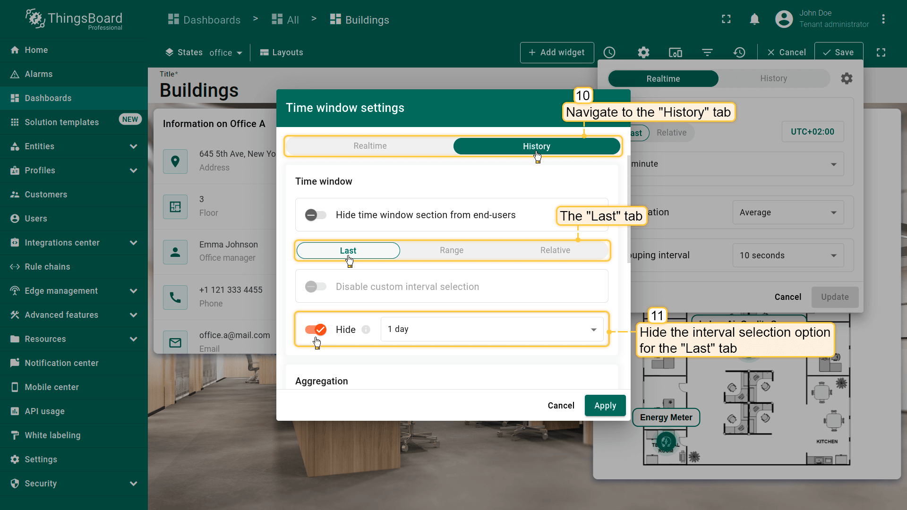The width and height of the screenshot is (907, 510).
Task: Click the notifications bell icon
Action: [754, 19]
